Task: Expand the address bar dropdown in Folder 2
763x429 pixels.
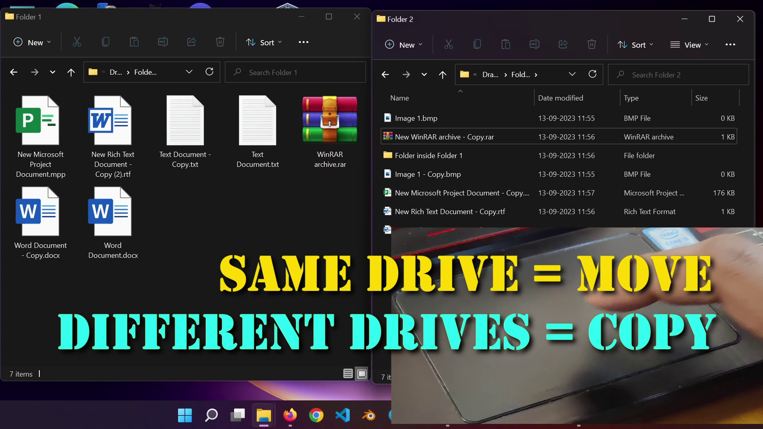Action: point(572,74)
